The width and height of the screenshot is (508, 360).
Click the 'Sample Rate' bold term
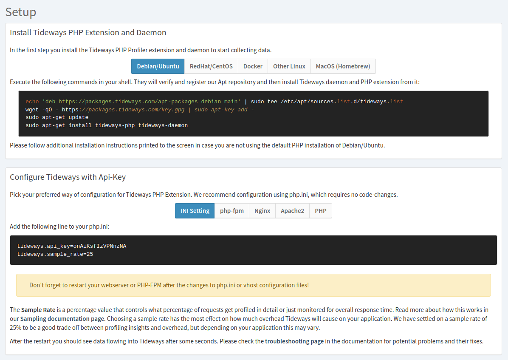click(38, 310)
